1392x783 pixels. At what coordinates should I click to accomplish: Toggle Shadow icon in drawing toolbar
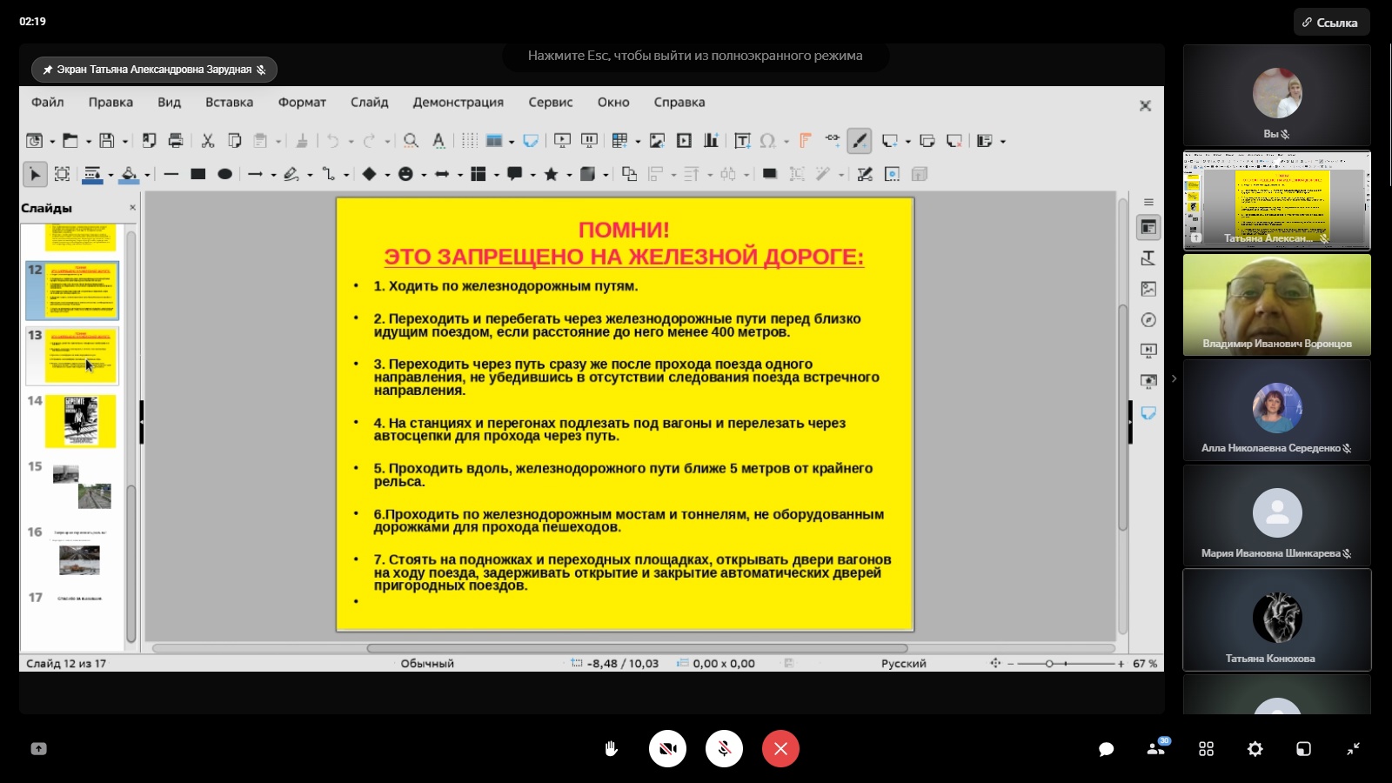click(x=769, y=174)
